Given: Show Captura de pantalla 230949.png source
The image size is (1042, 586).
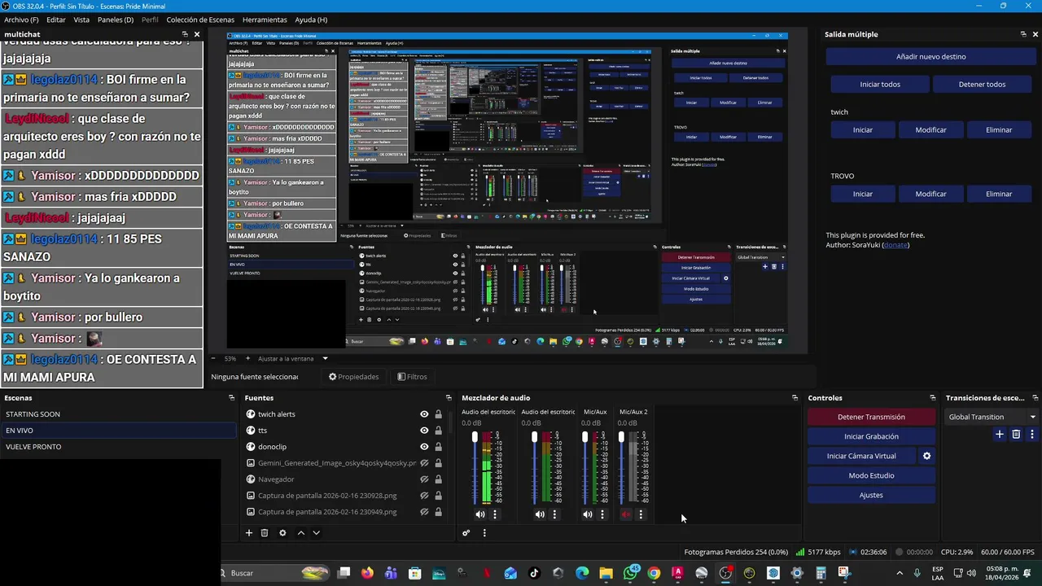Looking at the screenshot, I should tap(424, 512).
